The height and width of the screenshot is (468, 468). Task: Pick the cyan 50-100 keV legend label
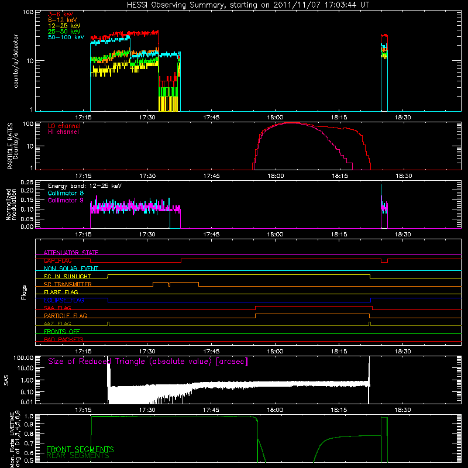[x=66, y=37]
